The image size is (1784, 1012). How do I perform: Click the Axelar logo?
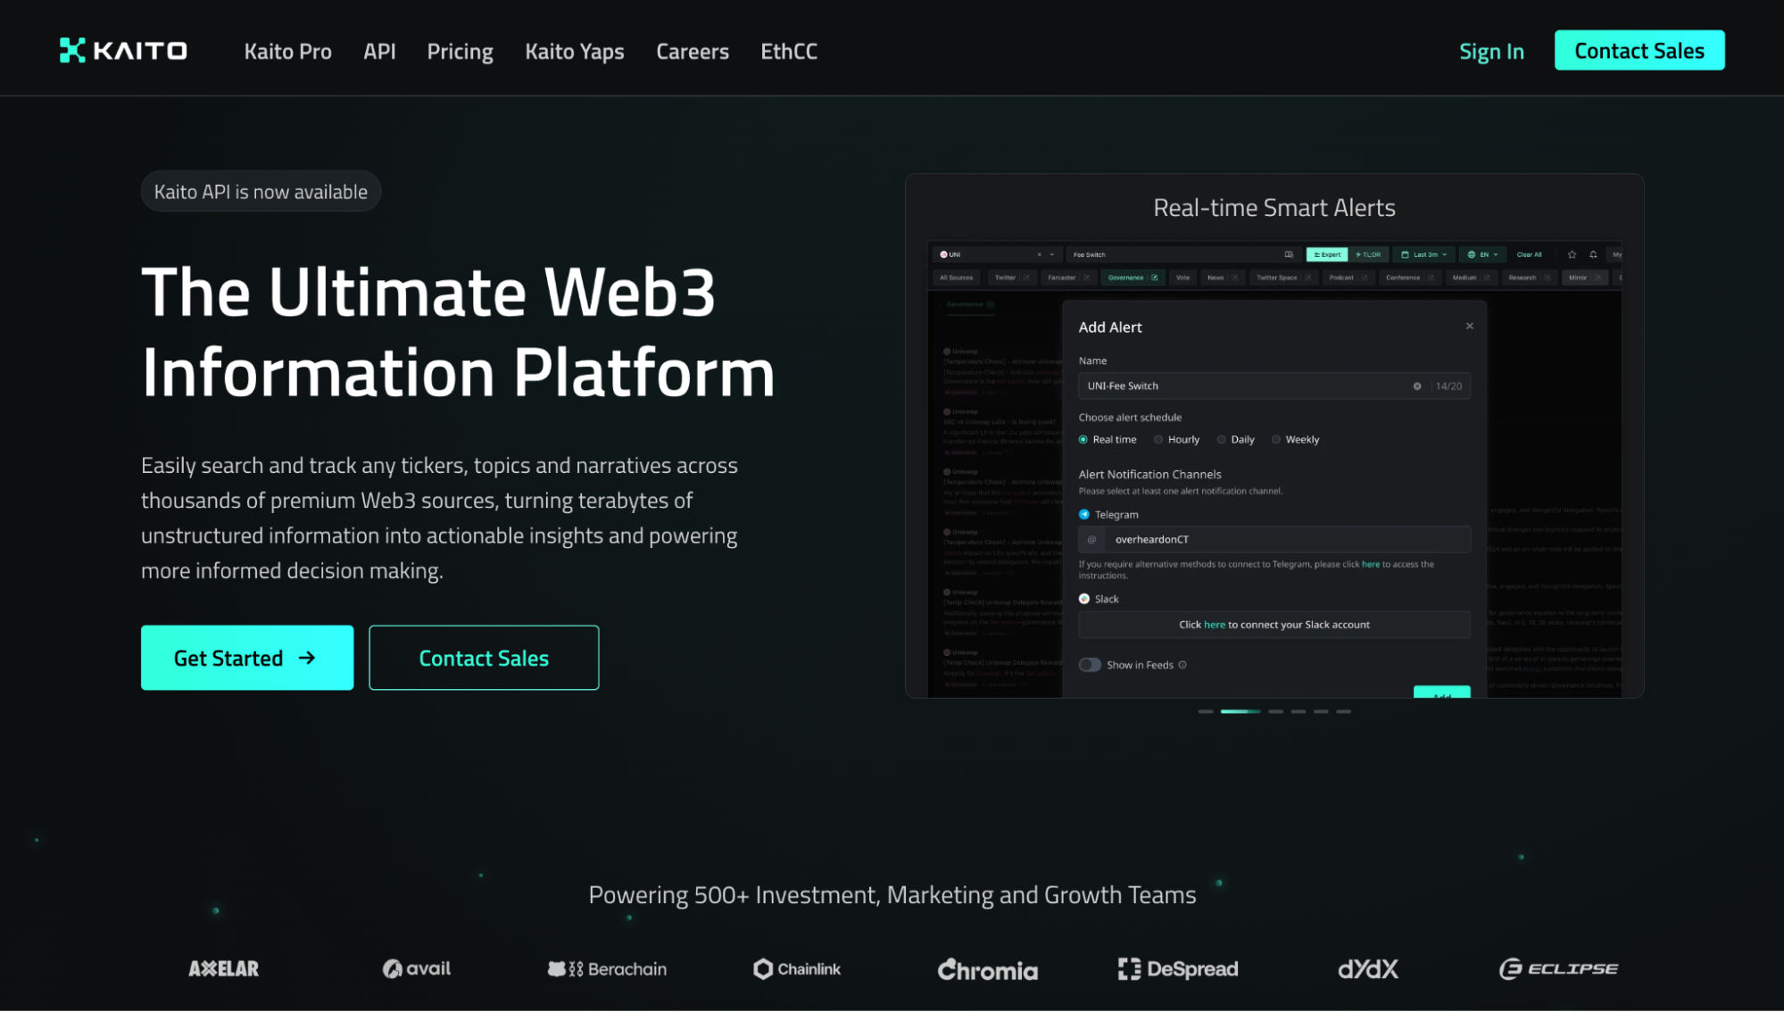pos(223,969)
